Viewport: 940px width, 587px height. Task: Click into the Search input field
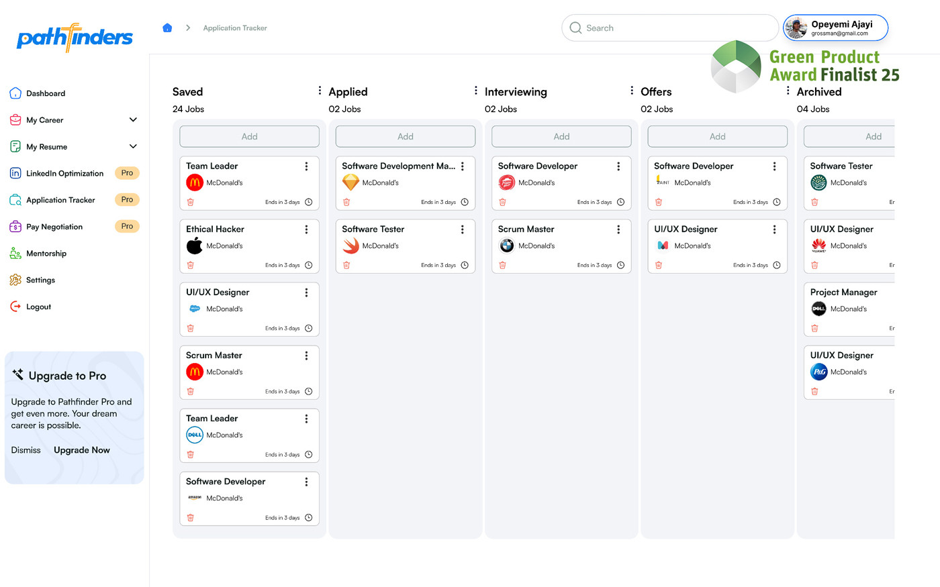671,28
